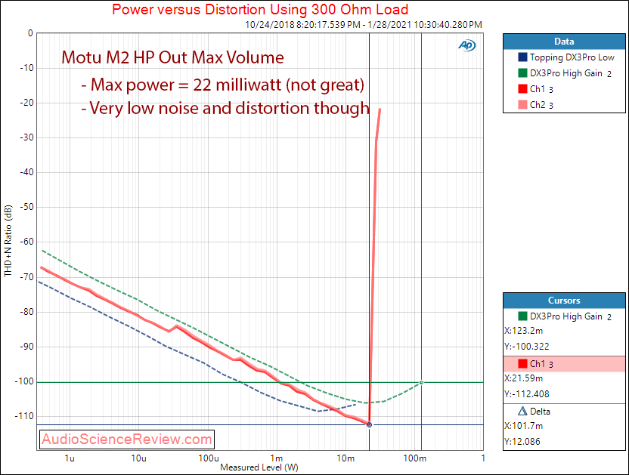Click the -110 tick label on Y axis

[24, 416]
